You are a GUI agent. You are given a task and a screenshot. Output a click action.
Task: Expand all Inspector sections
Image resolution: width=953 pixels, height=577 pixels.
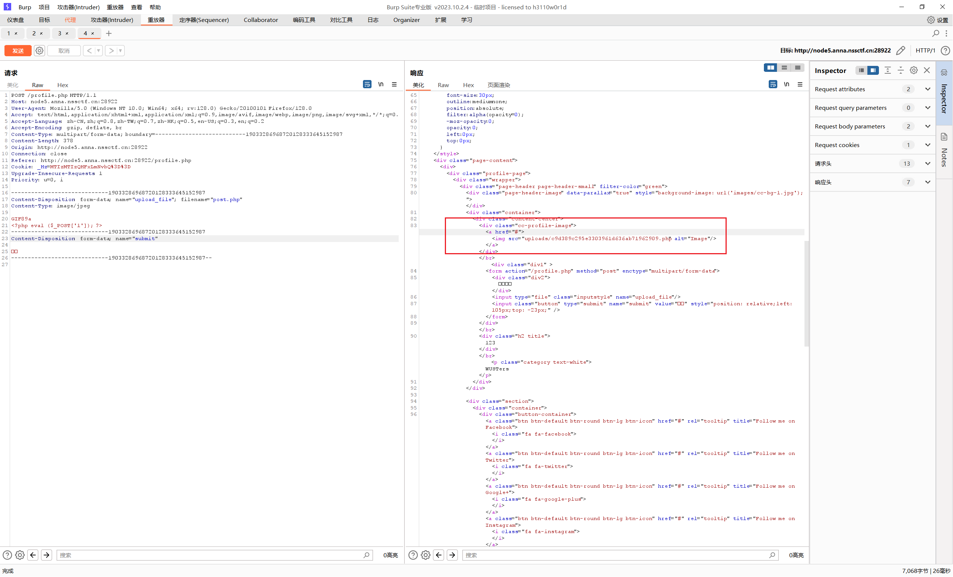click(x=887, y=70)
